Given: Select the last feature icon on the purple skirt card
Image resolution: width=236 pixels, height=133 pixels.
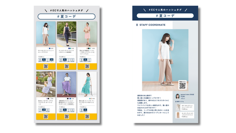Looking at the screenshot, I should [72, 110].
